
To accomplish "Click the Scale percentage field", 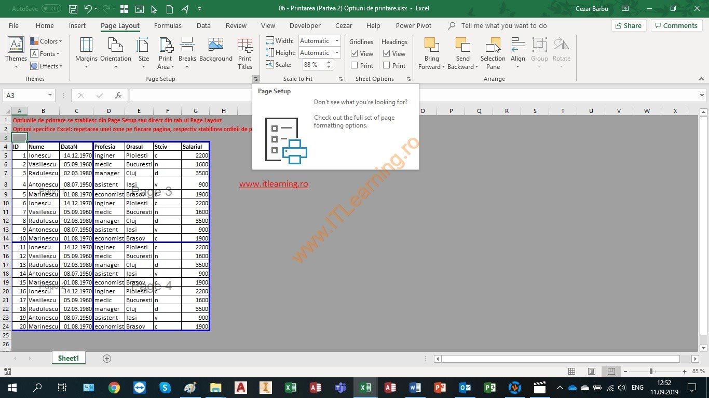I will [x=313, y=65].
